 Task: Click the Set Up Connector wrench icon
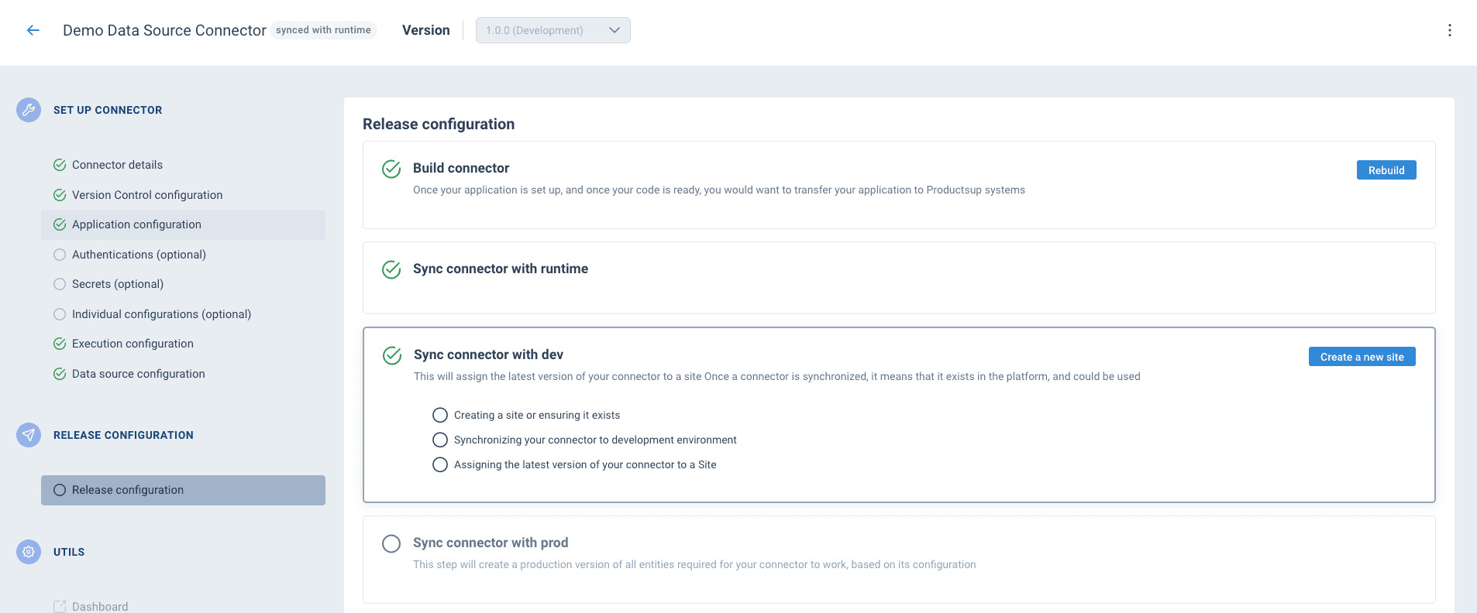click(x=29, y=110)
